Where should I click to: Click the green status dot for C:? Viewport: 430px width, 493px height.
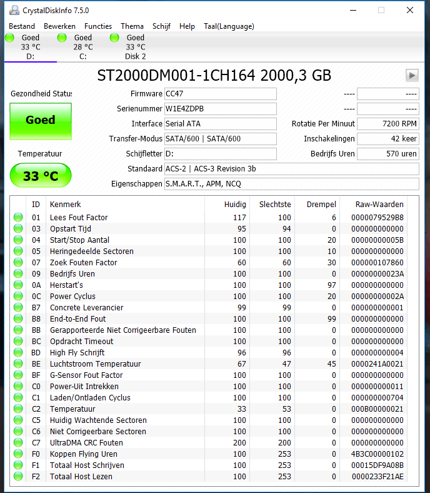click(62, 38)
